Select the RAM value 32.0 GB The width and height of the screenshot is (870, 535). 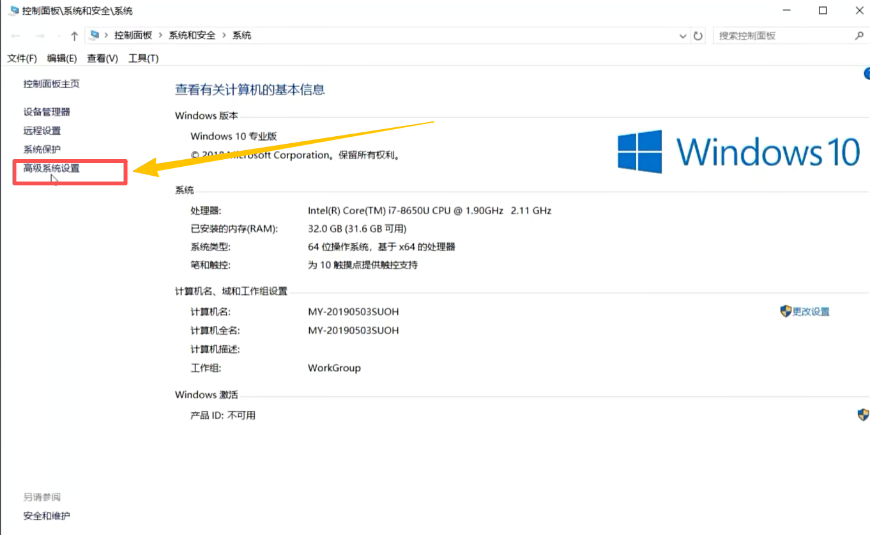[357, 229]
